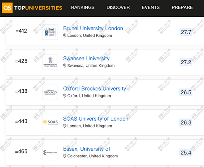This screenshot has height=167, width=204.
Task: Open the TopUniversities home link
Action: tap(38, 8)
